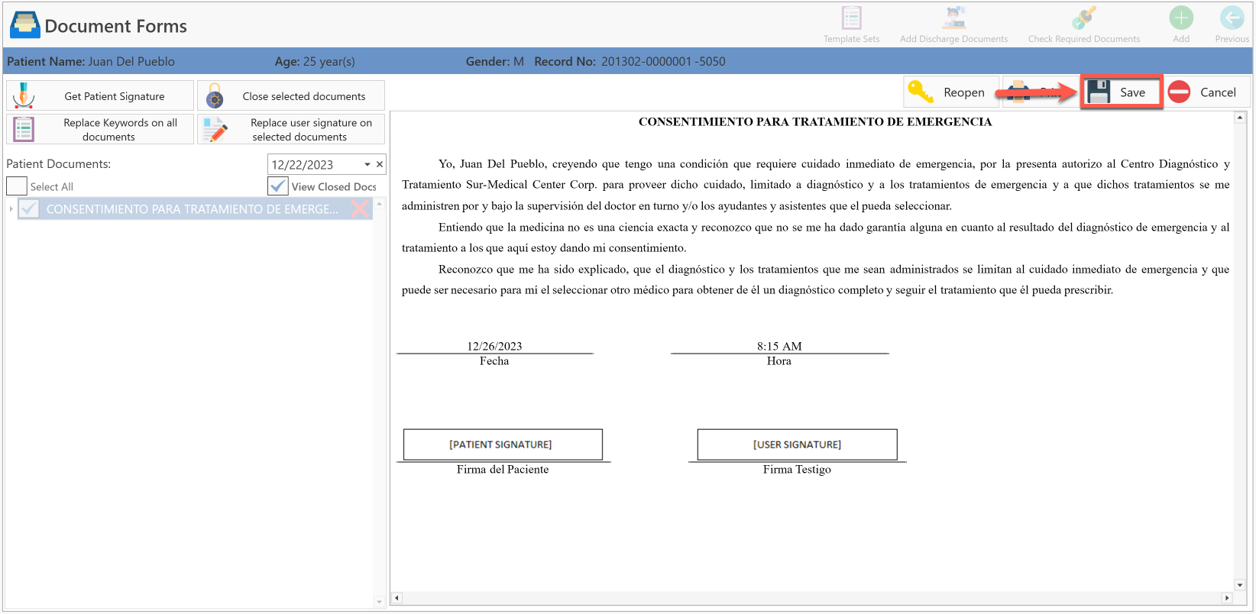Click the Cancel button
Viewport: 1256px width, 614px height.
click(x=1206, y=92)
